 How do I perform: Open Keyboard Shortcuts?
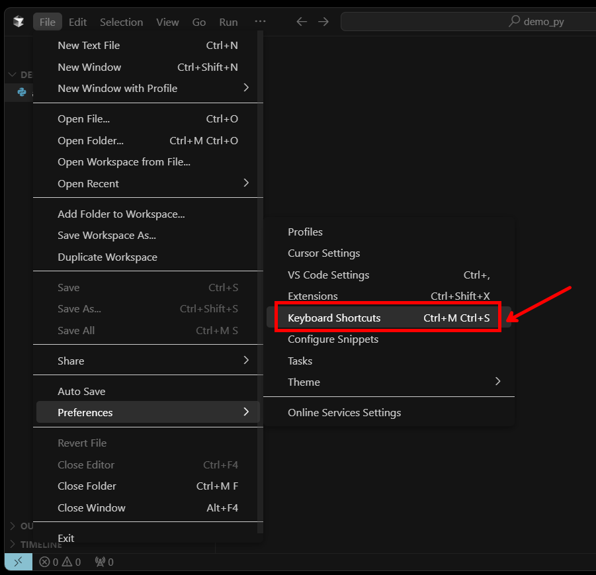389,318
